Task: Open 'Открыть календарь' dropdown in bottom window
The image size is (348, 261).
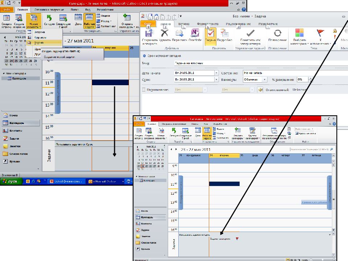Action: click(238, 133)
